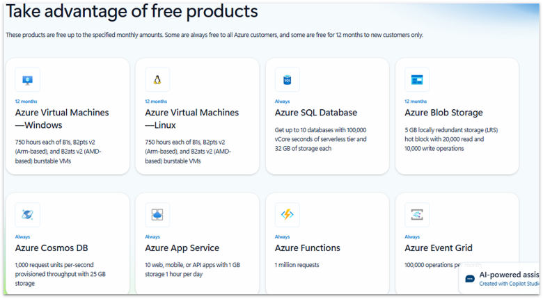Click the Azure Cosmos DB icon

pyautogui.click(x=27, y=215)
